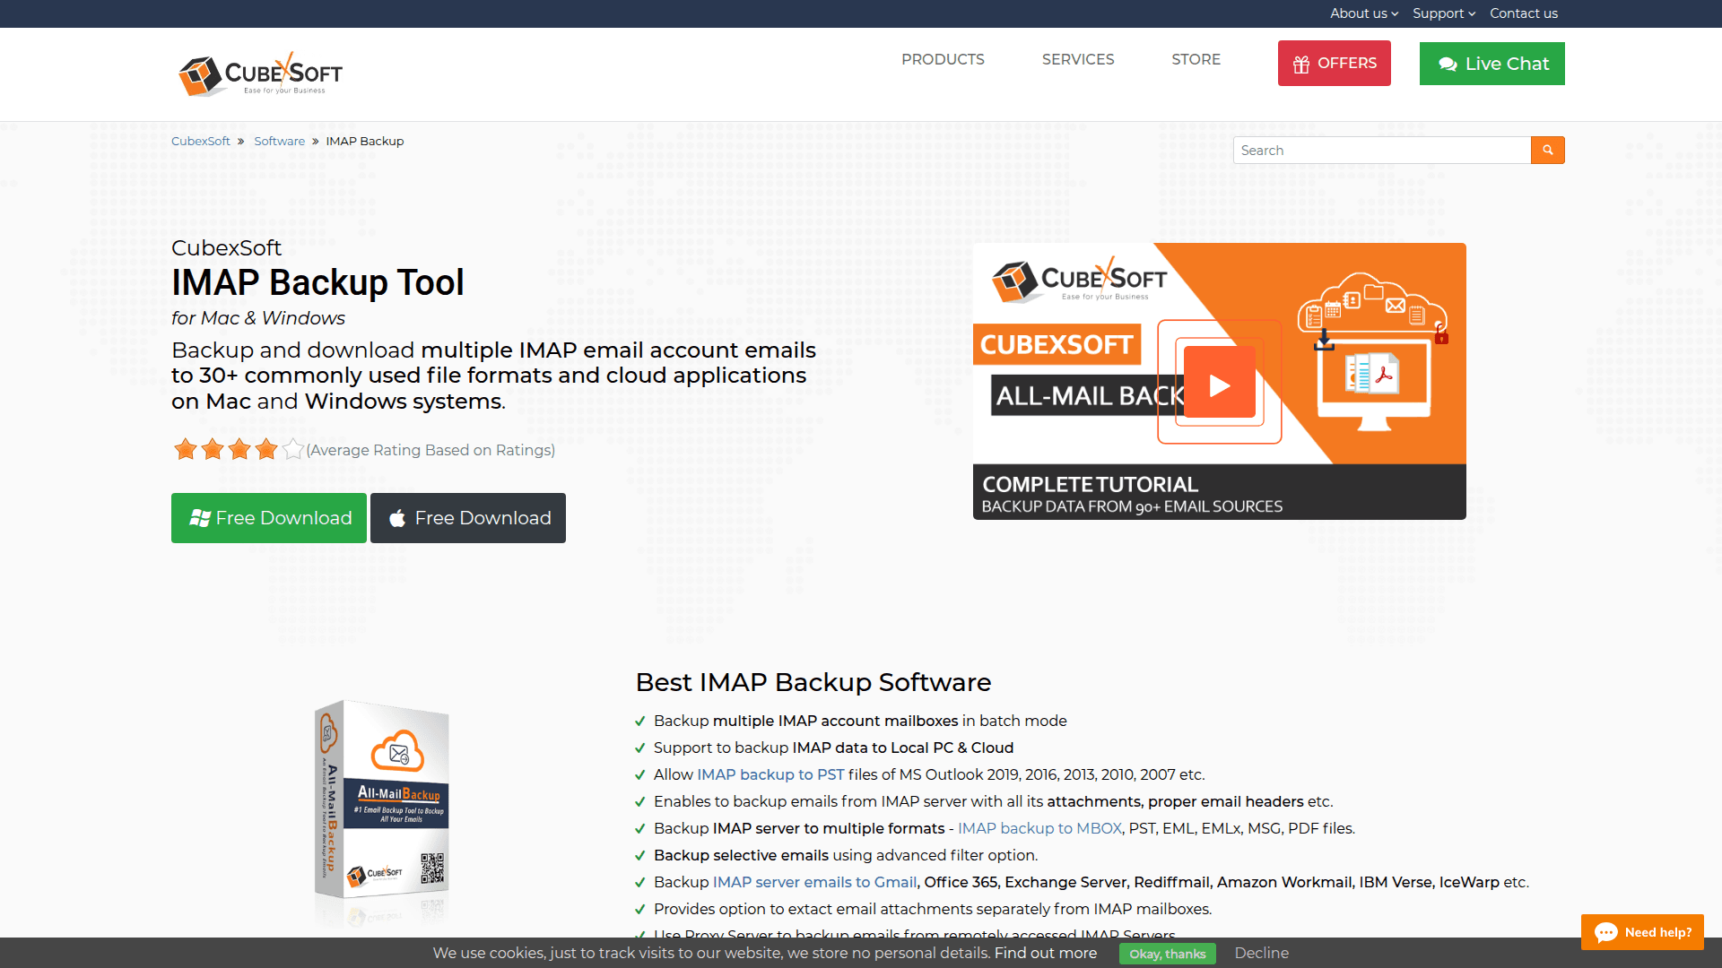1722x968 pixels.
Task: Open the IMAP backup to PST link
Action: pyautogui.click(x=770, y=774)
